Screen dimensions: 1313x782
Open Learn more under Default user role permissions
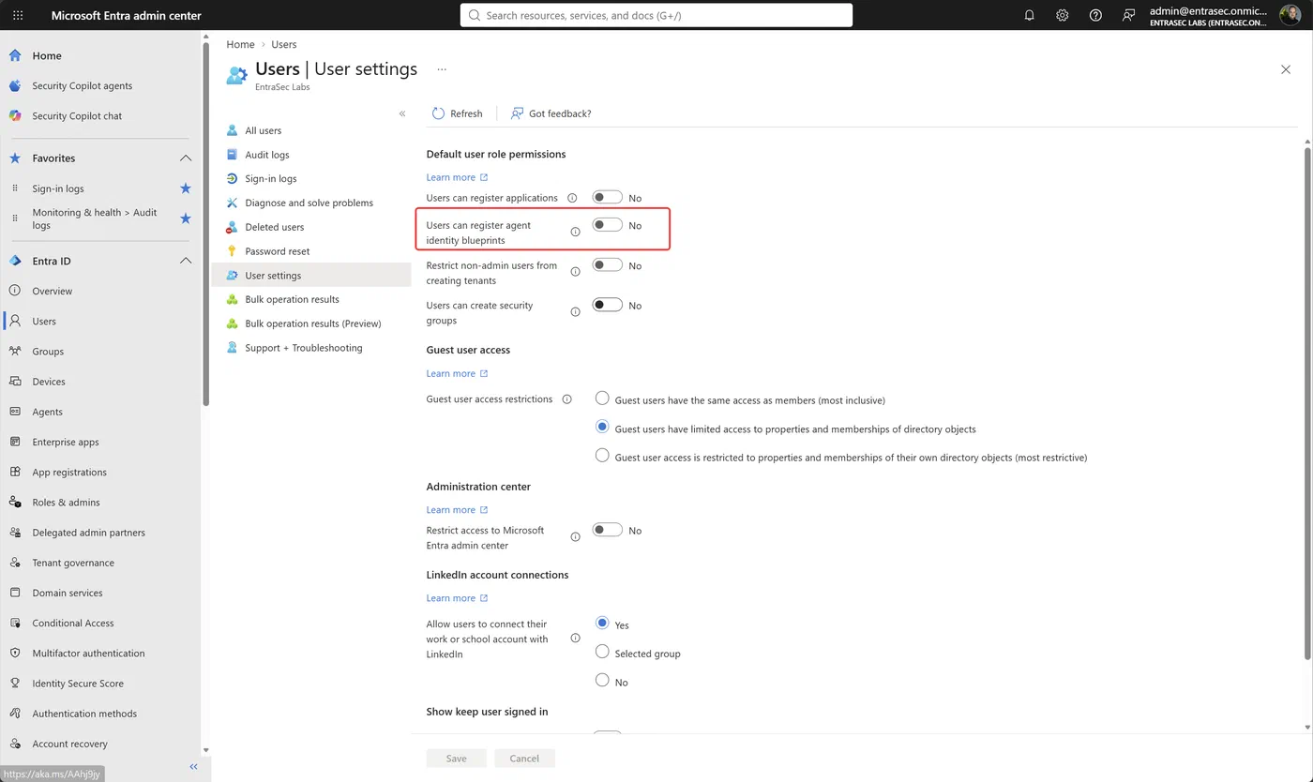457,177
